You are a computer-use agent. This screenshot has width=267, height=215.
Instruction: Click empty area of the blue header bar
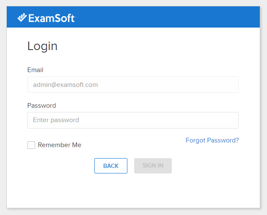pos(169,17)
